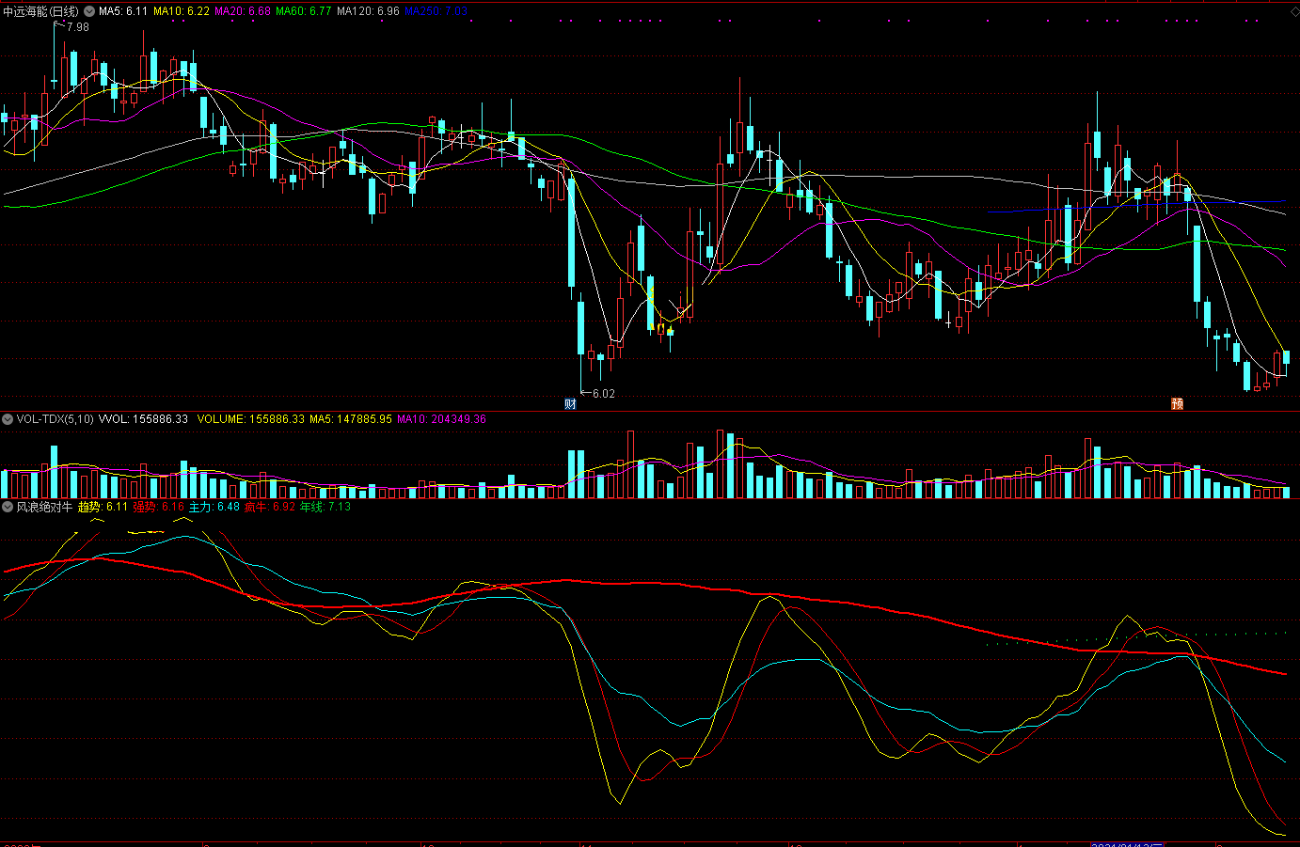Click the 疯牛: 6.92 label

pyautogui.click(x=270, y=507)
